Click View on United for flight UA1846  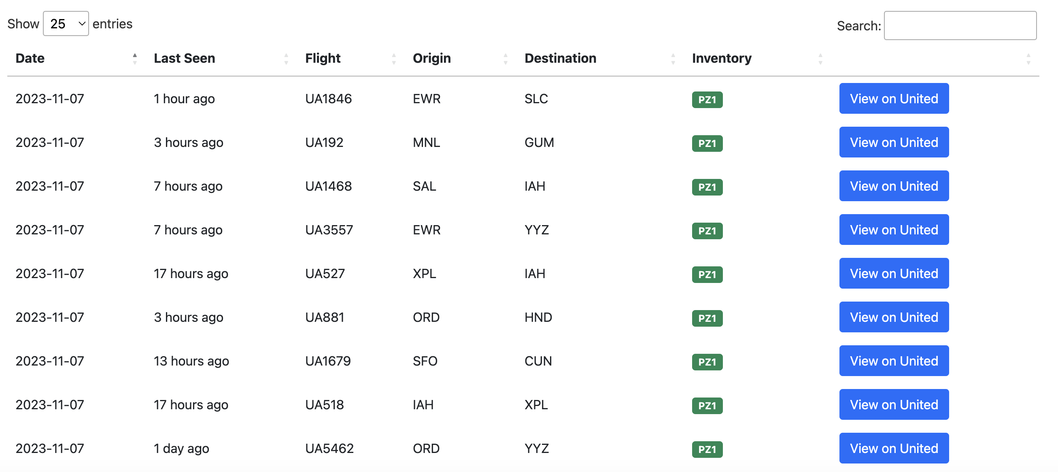click(x=894, y=99)
